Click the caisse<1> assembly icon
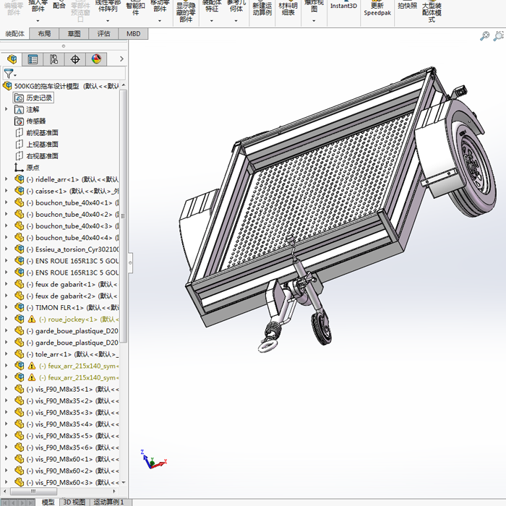The height and width of the screenshot is (506, 506). 19,191
